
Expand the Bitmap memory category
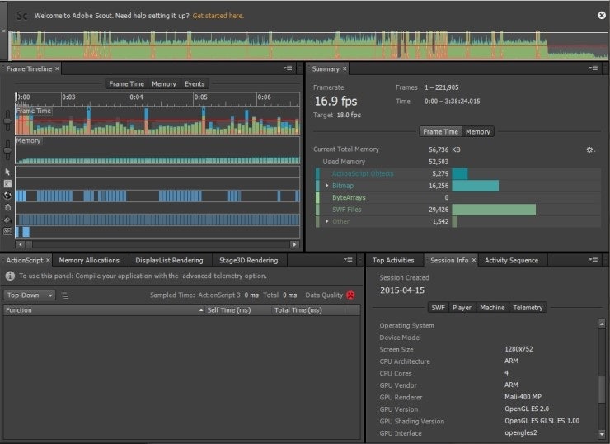[327, 186]
